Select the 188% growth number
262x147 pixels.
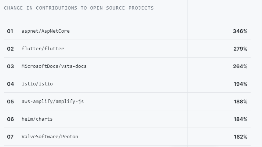pos(240,102)
